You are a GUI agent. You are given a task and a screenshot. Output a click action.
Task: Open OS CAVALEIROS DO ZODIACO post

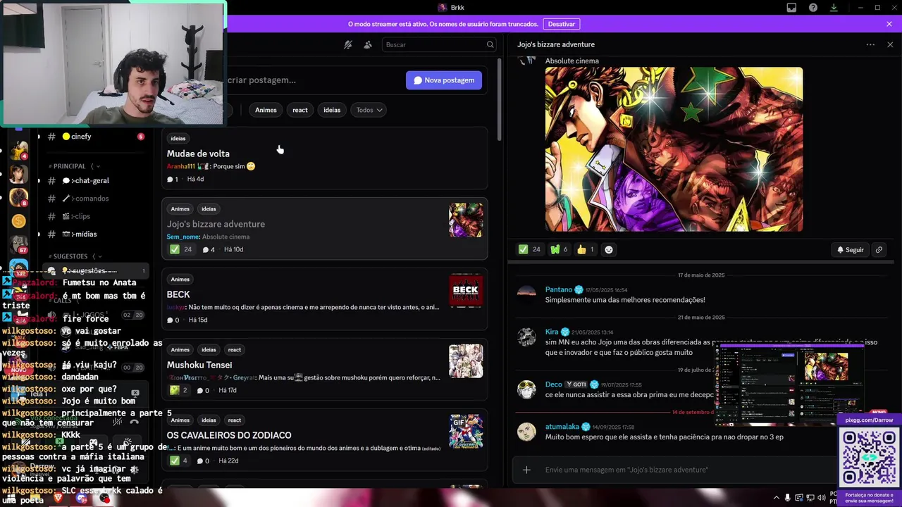[x=325, y=440]
